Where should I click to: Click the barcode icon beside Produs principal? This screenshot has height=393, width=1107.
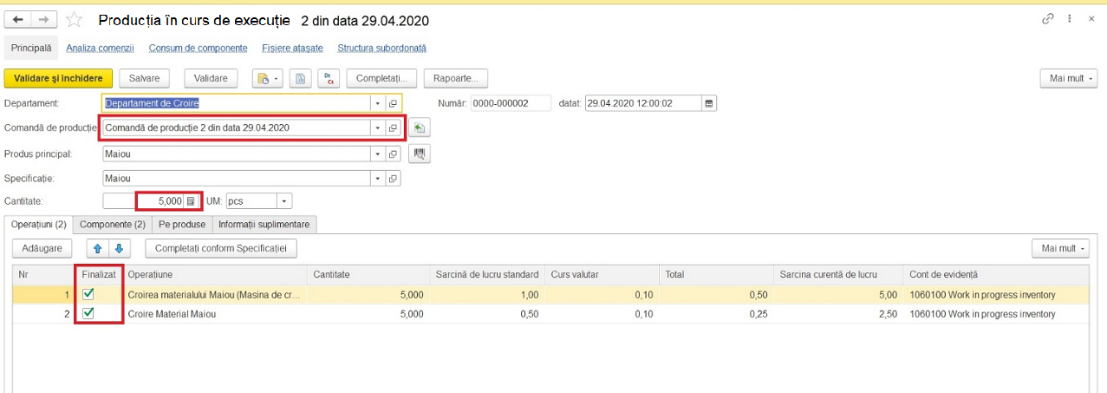point(420,154)
